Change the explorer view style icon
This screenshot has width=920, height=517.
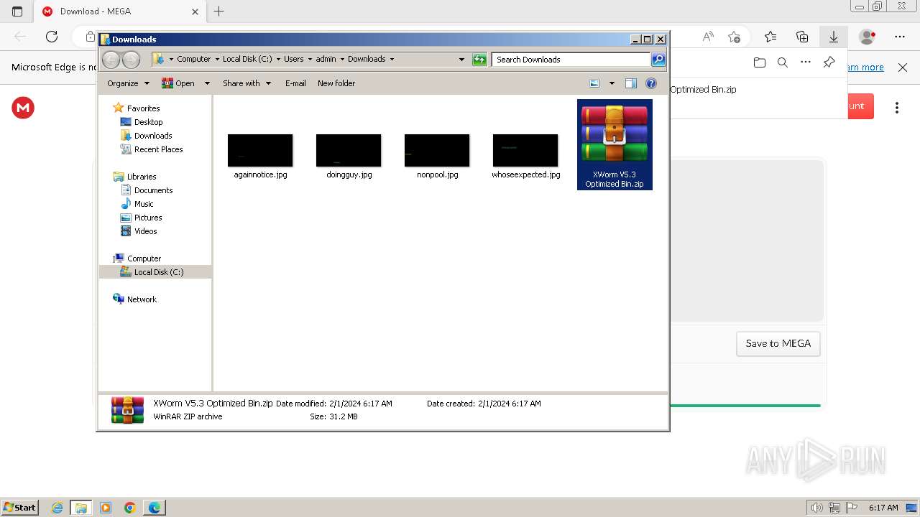(594, 83)
